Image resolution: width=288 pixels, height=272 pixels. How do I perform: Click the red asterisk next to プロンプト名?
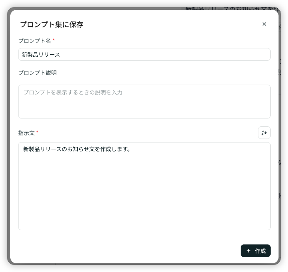(54, 40)
